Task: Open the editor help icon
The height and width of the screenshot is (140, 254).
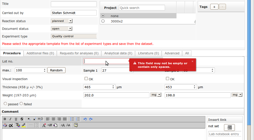Action: pos(76,125)
